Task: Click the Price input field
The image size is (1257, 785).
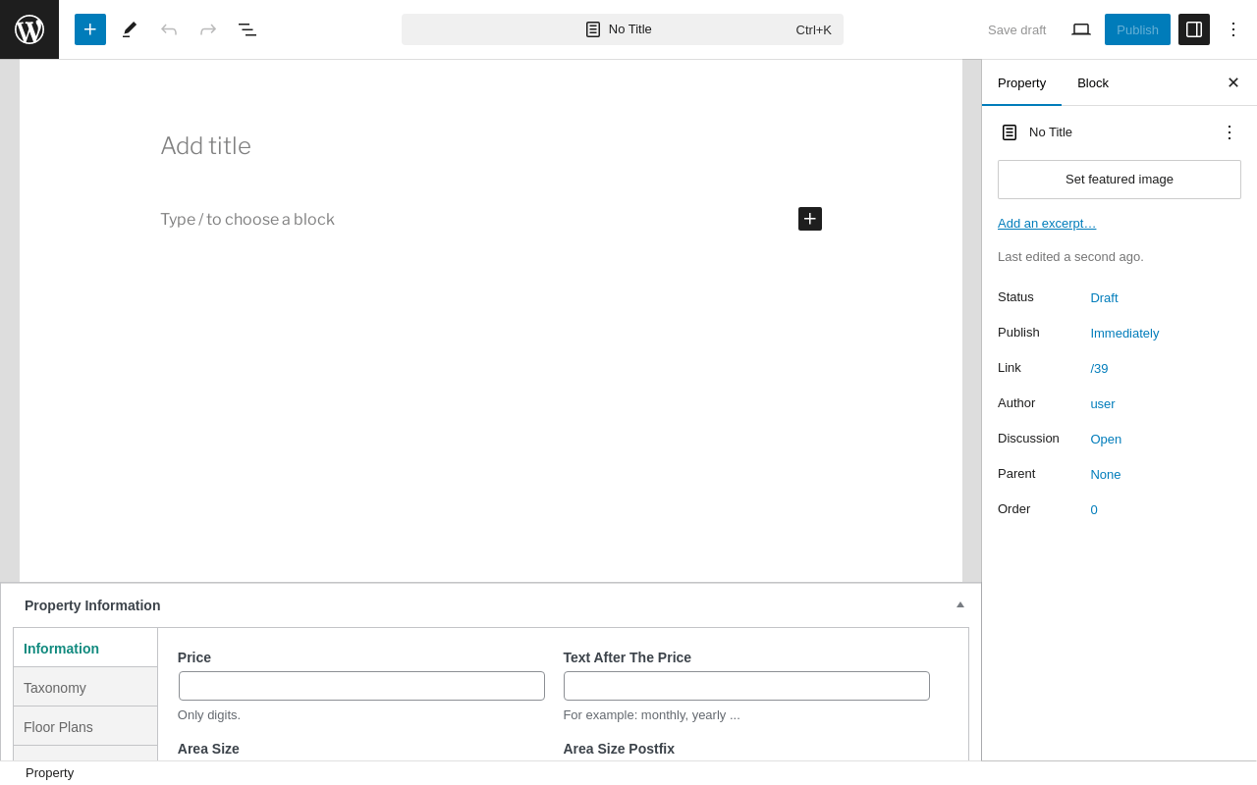Action: coord(361,686)
